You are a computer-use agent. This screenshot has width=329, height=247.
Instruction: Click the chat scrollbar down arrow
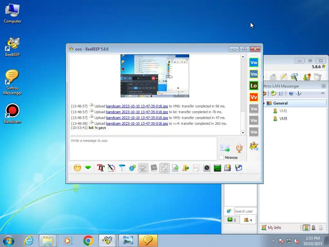[x=243, y=133]
